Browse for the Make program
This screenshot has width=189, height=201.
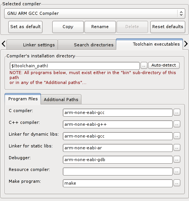[177, 183]
